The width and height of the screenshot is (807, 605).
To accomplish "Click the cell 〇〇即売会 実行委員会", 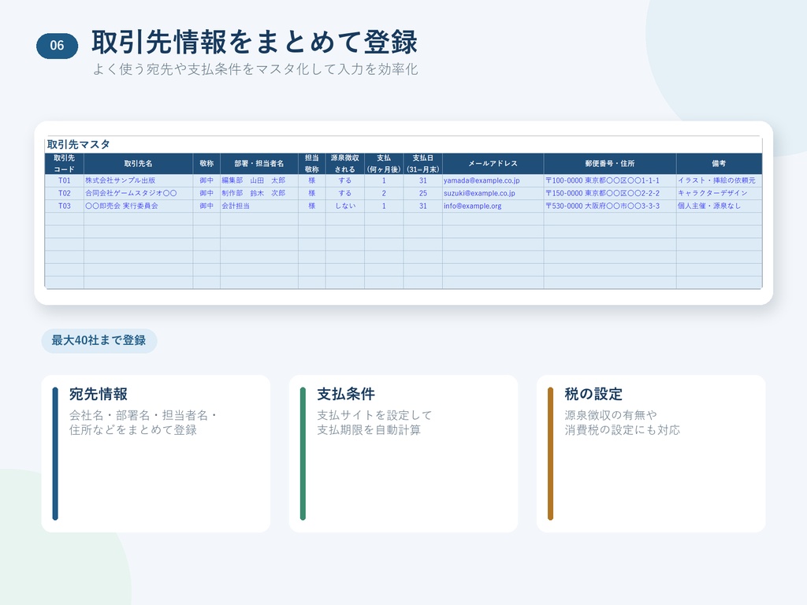I will (139, 206).
